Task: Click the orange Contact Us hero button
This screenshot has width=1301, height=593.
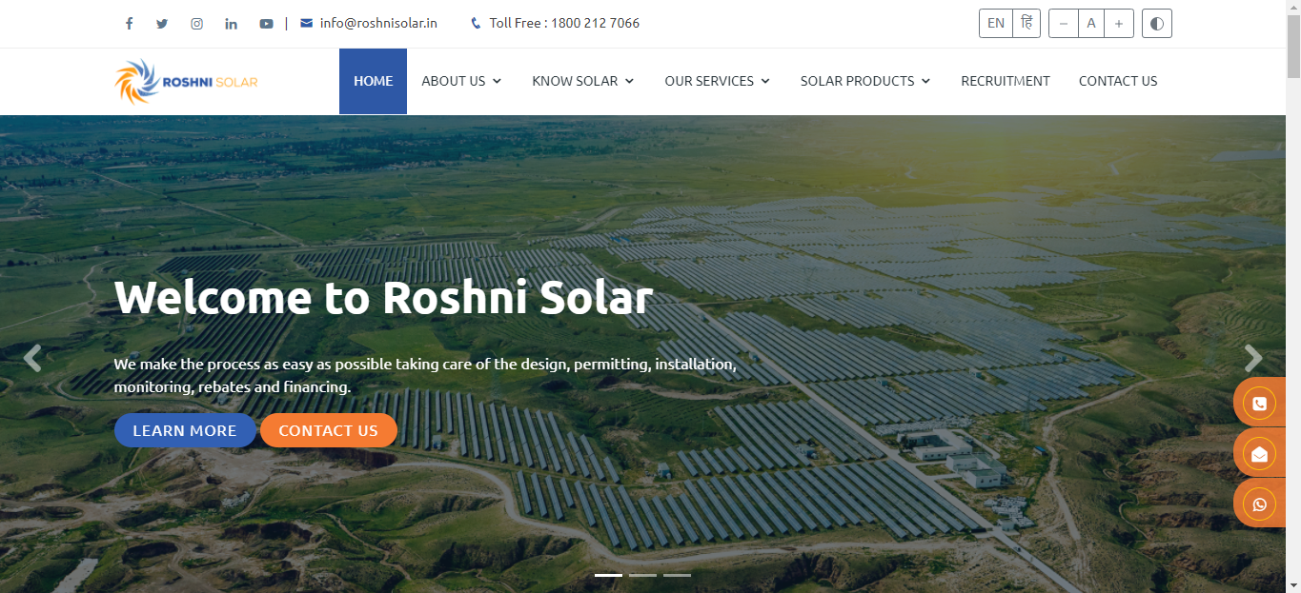Action: click(x=329, y=430)
